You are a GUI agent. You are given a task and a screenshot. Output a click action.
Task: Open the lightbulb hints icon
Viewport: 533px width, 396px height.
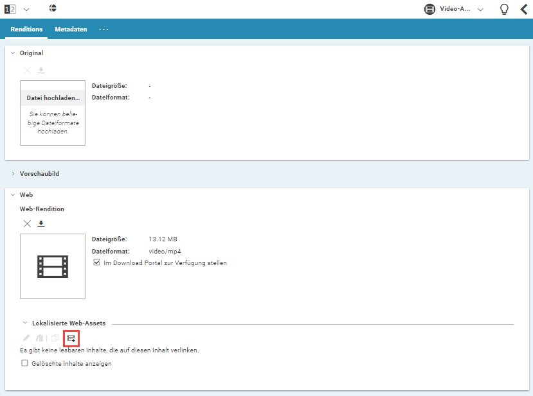pos(505,9)
